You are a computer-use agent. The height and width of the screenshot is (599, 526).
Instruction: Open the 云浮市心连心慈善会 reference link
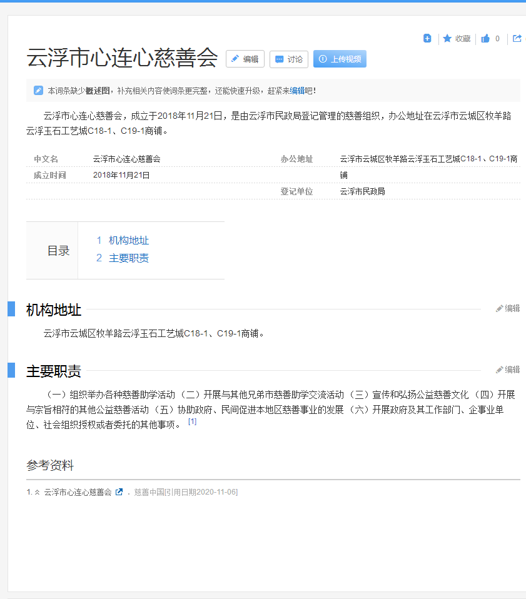(78, 492)
